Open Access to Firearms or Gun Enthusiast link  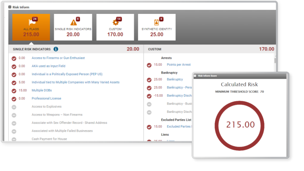(x=58, y=58)
